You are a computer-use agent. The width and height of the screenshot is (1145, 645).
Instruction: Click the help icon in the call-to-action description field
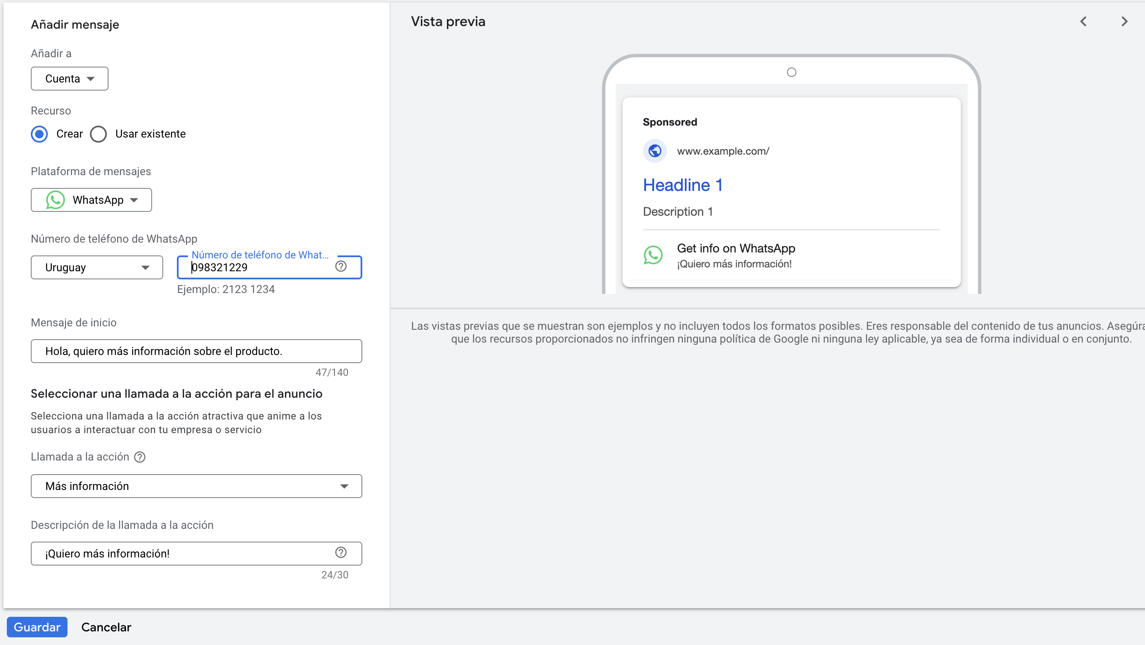[341, 553]
